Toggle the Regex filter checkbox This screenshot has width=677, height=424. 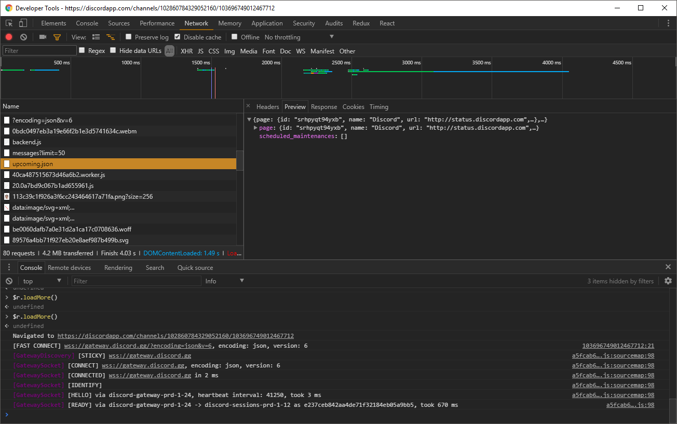82,50
